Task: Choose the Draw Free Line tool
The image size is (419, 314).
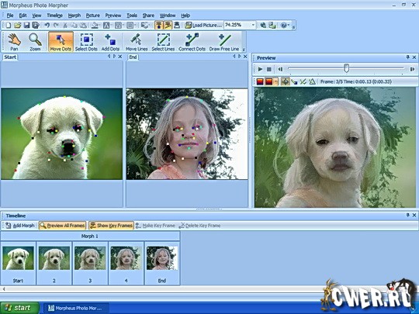Action: pyautogui.click(x=224, y=42)
